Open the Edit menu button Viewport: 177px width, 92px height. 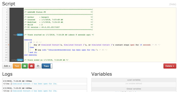click(7, 66)
